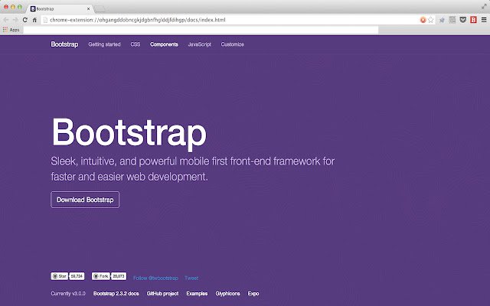
Task: Click the Tweet link
Action: pyautogui.click(x=191, y=278)
